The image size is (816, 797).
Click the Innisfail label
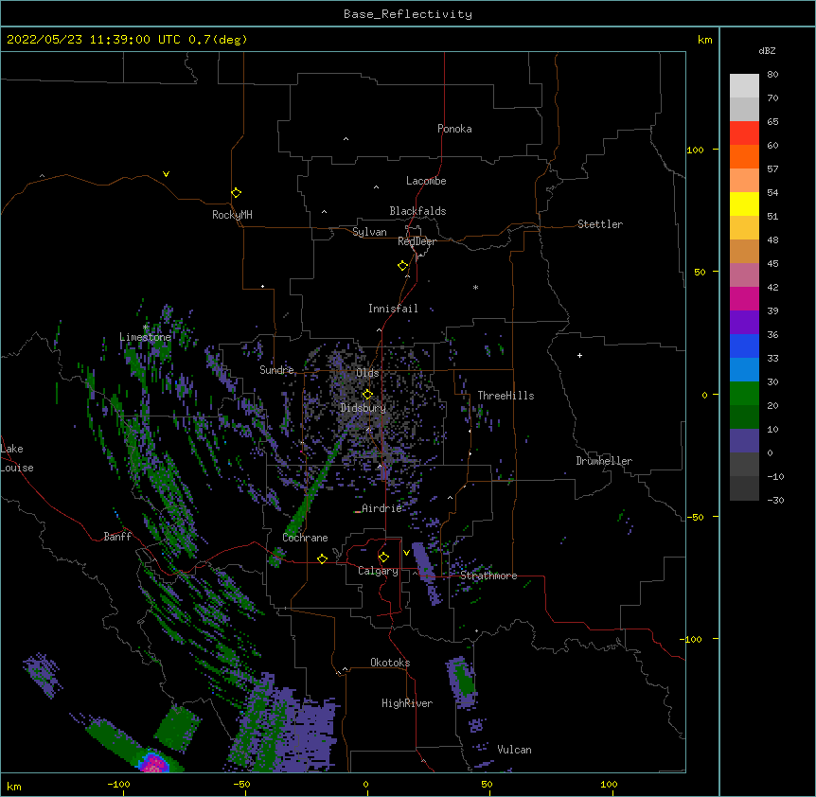[393, 309]
